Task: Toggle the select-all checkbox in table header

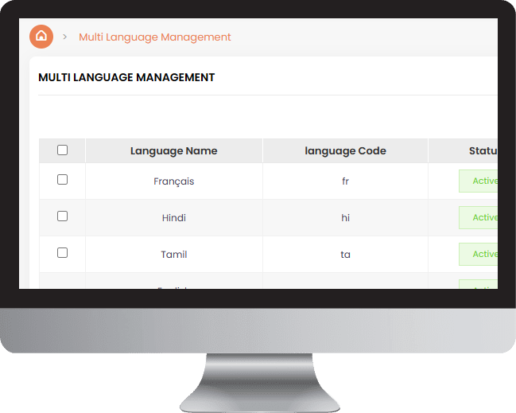Action: [x=63, y=150]
